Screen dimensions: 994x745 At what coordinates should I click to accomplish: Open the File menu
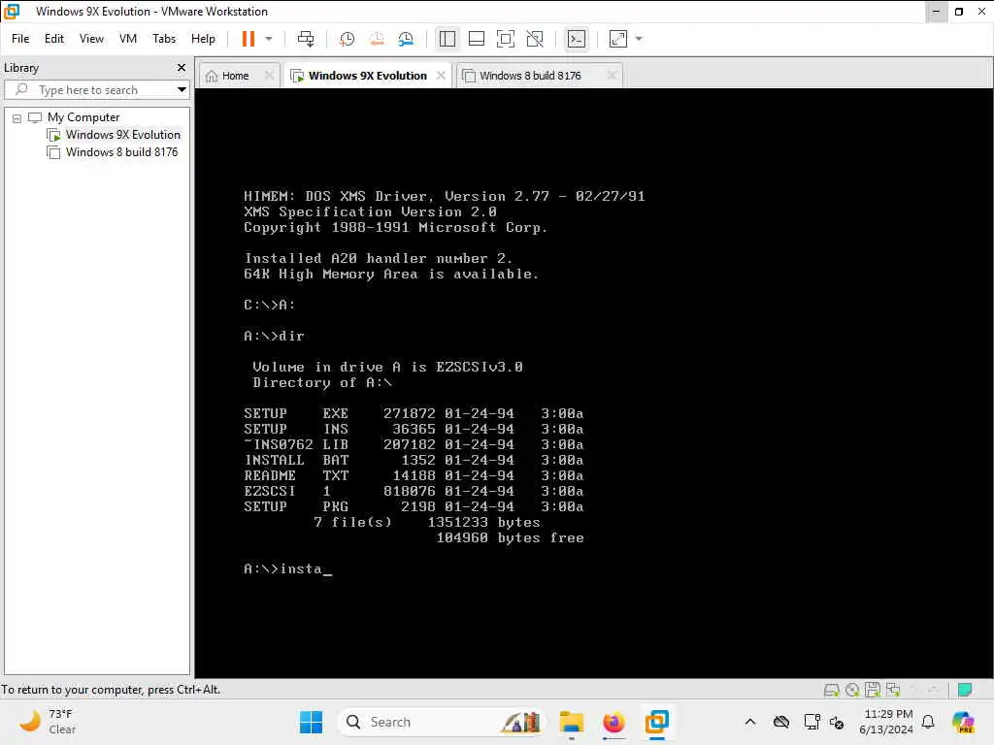tap(20, 39)
